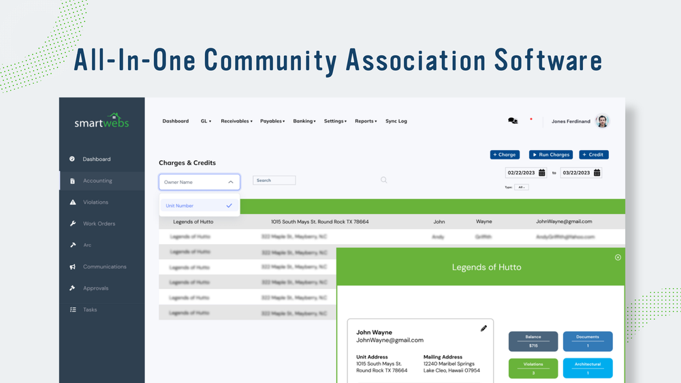681x383 pixels.
Task: Collapse the Owner Name dropdown
Action: [x=231, y=182]
